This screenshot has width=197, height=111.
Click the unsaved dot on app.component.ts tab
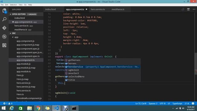point(86,9)
